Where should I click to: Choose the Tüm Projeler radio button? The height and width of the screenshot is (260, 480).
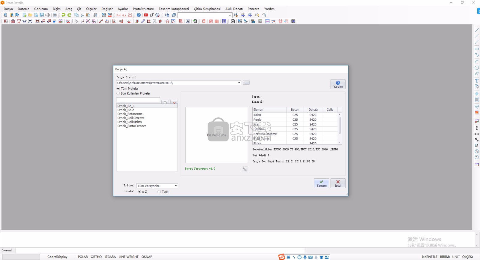118,89
